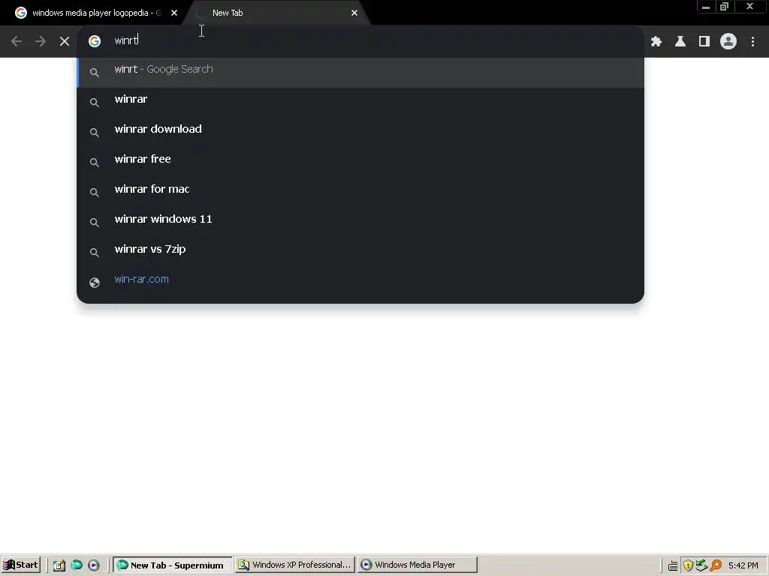Launch Media Player quick launch icon

pyautogui.click(x=94, y=565)
